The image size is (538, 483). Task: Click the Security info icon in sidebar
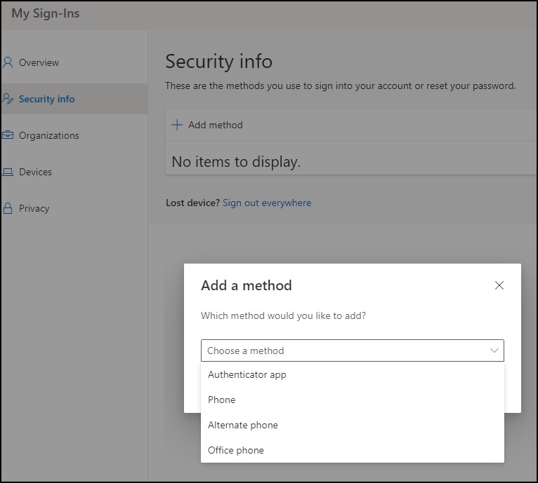8,99
